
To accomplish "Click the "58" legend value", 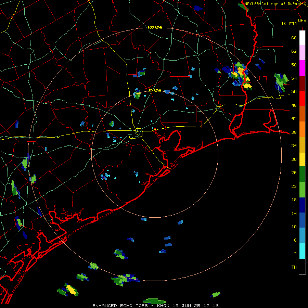I will point(294,65).
